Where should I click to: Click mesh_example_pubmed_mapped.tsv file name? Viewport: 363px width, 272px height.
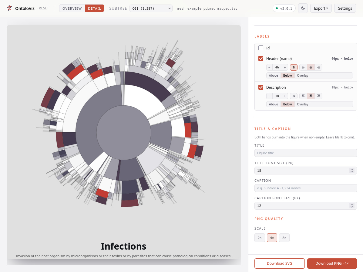click(x=207, y=8)
